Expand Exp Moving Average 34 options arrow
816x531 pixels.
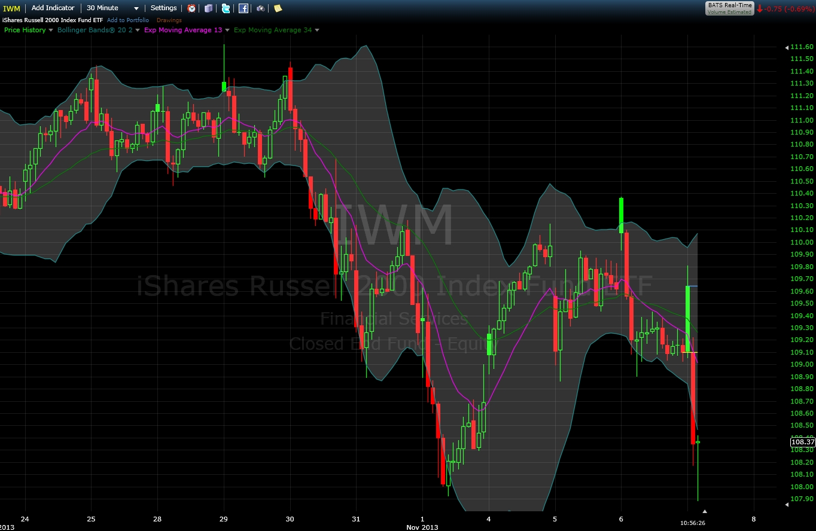point(317,30)
